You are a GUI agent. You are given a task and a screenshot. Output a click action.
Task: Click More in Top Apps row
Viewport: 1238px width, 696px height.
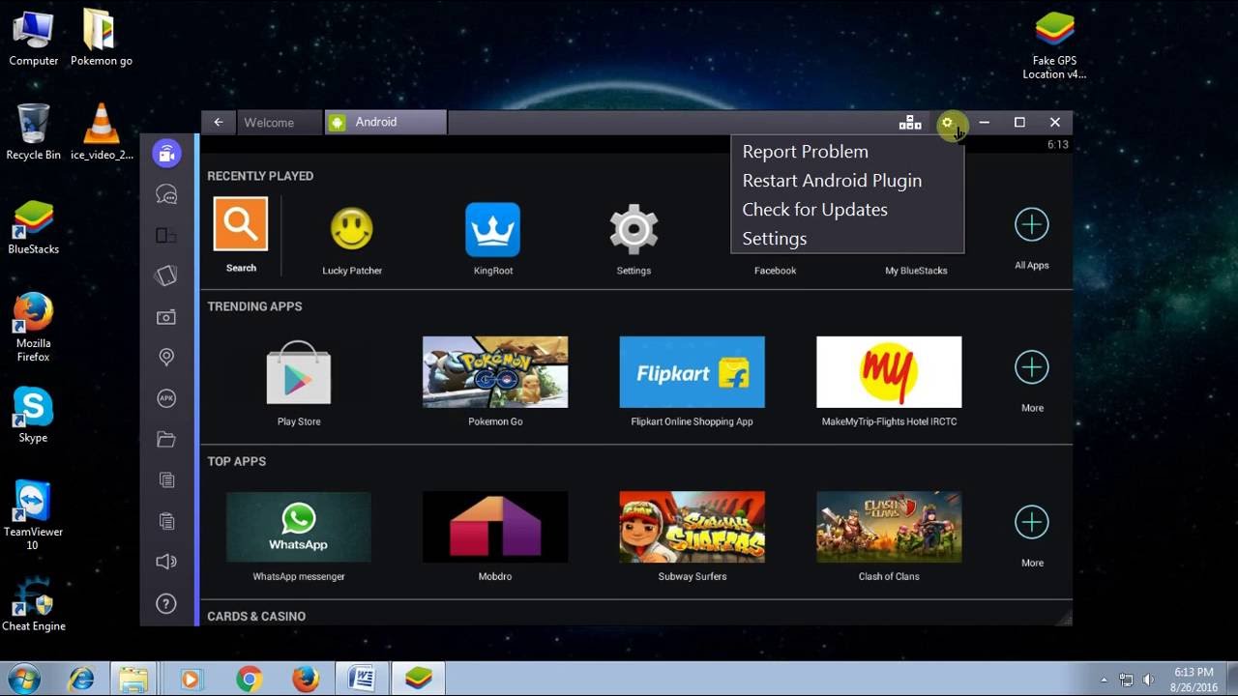tap(1032, 522)
